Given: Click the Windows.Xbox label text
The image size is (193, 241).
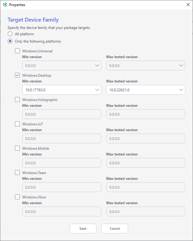Looking at the screenshot, I should 34,197.
